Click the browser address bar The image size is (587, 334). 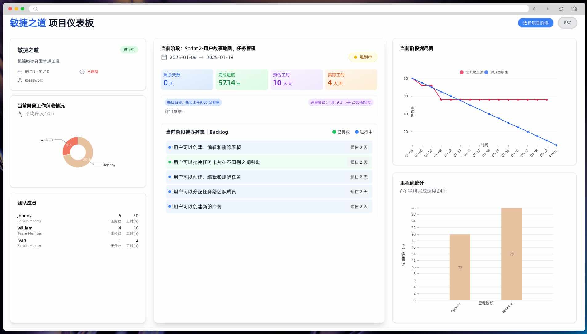tap(279, 9)
